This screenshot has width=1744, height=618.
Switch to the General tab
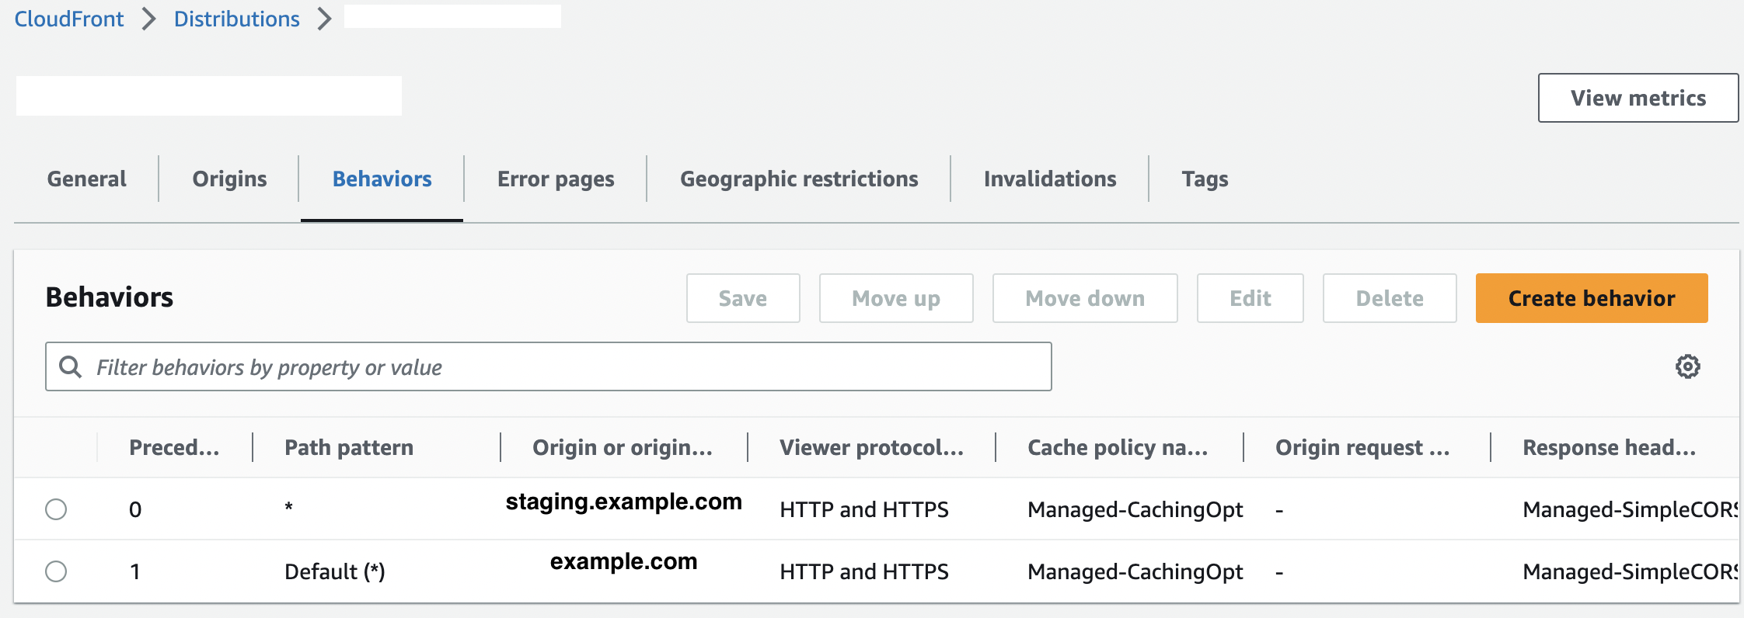(x=86, y=179)
